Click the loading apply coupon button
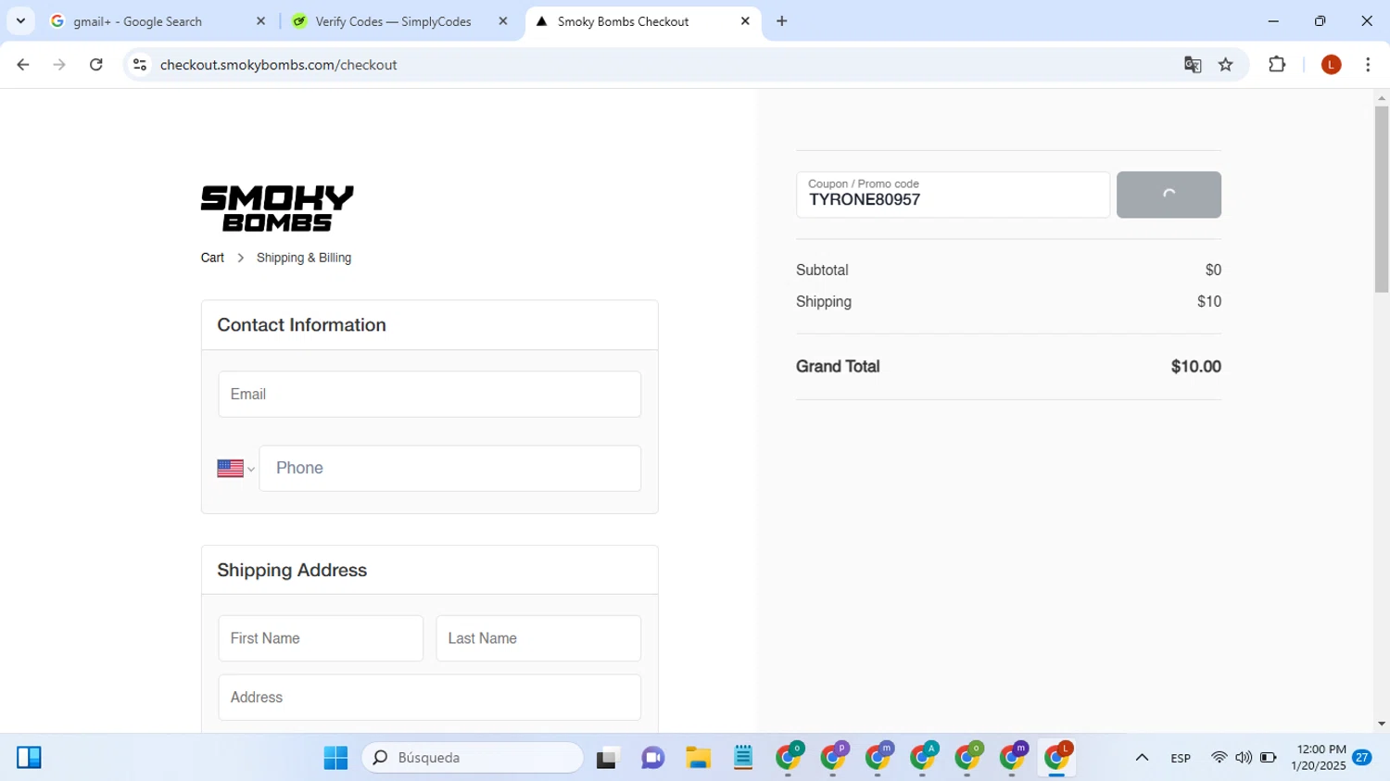Screen dimensions: 1390x781 tap(1169, 195)
